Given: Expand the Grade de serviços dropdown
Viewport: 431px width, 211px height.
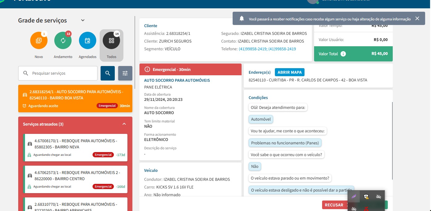Looking at the screenshot, I should (x=83, y=20).
